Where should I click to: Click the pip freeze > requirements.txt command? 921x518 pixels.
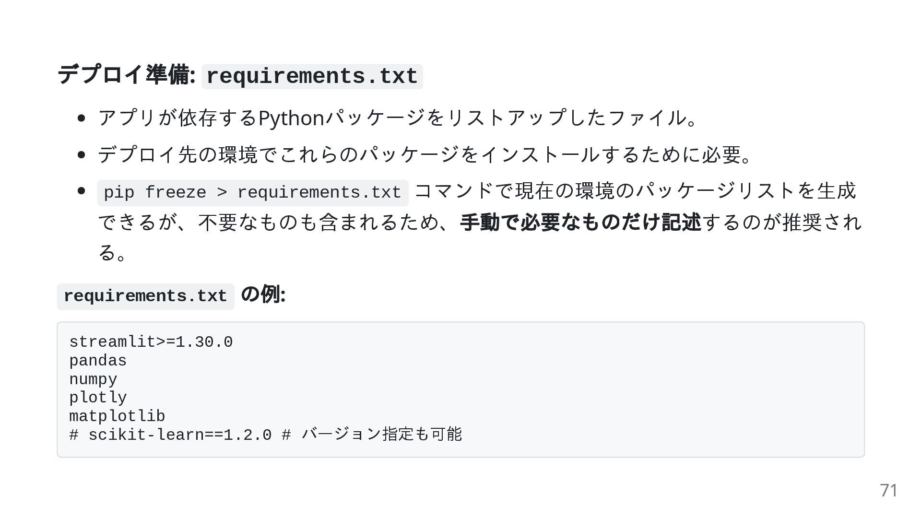click(252, 193)
